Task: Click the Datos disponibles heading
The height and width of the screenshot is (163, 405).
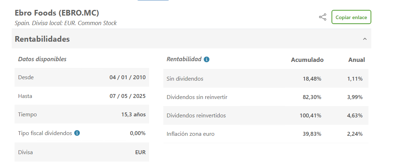Action: point(42,59)
